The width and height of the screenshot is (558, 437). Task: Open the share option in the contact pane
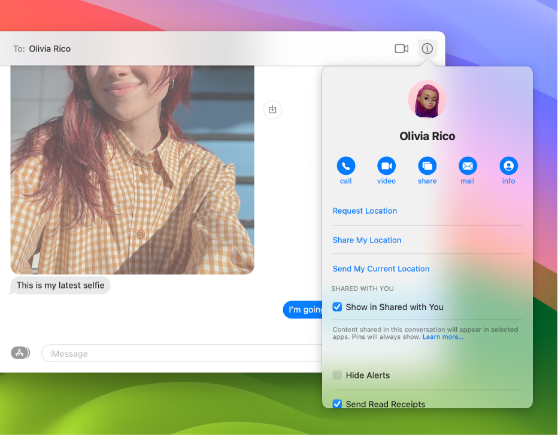427,166
